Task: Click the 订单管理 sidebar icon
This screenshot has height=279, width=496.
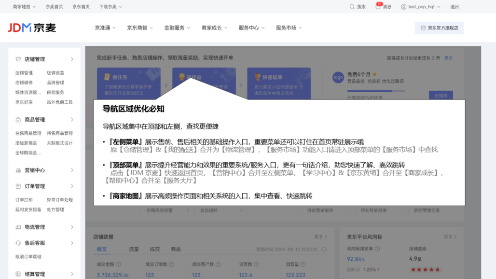Action: pyautogui.click(x=18, y=186)
